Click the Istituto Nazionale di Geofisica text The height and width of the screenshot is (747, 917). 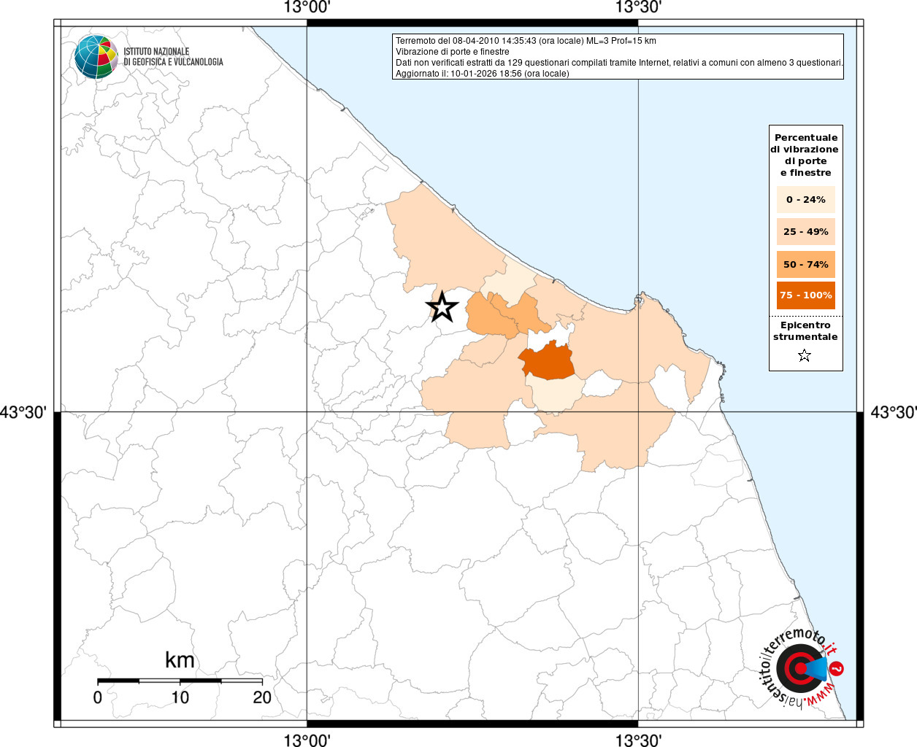coord(173,57)
